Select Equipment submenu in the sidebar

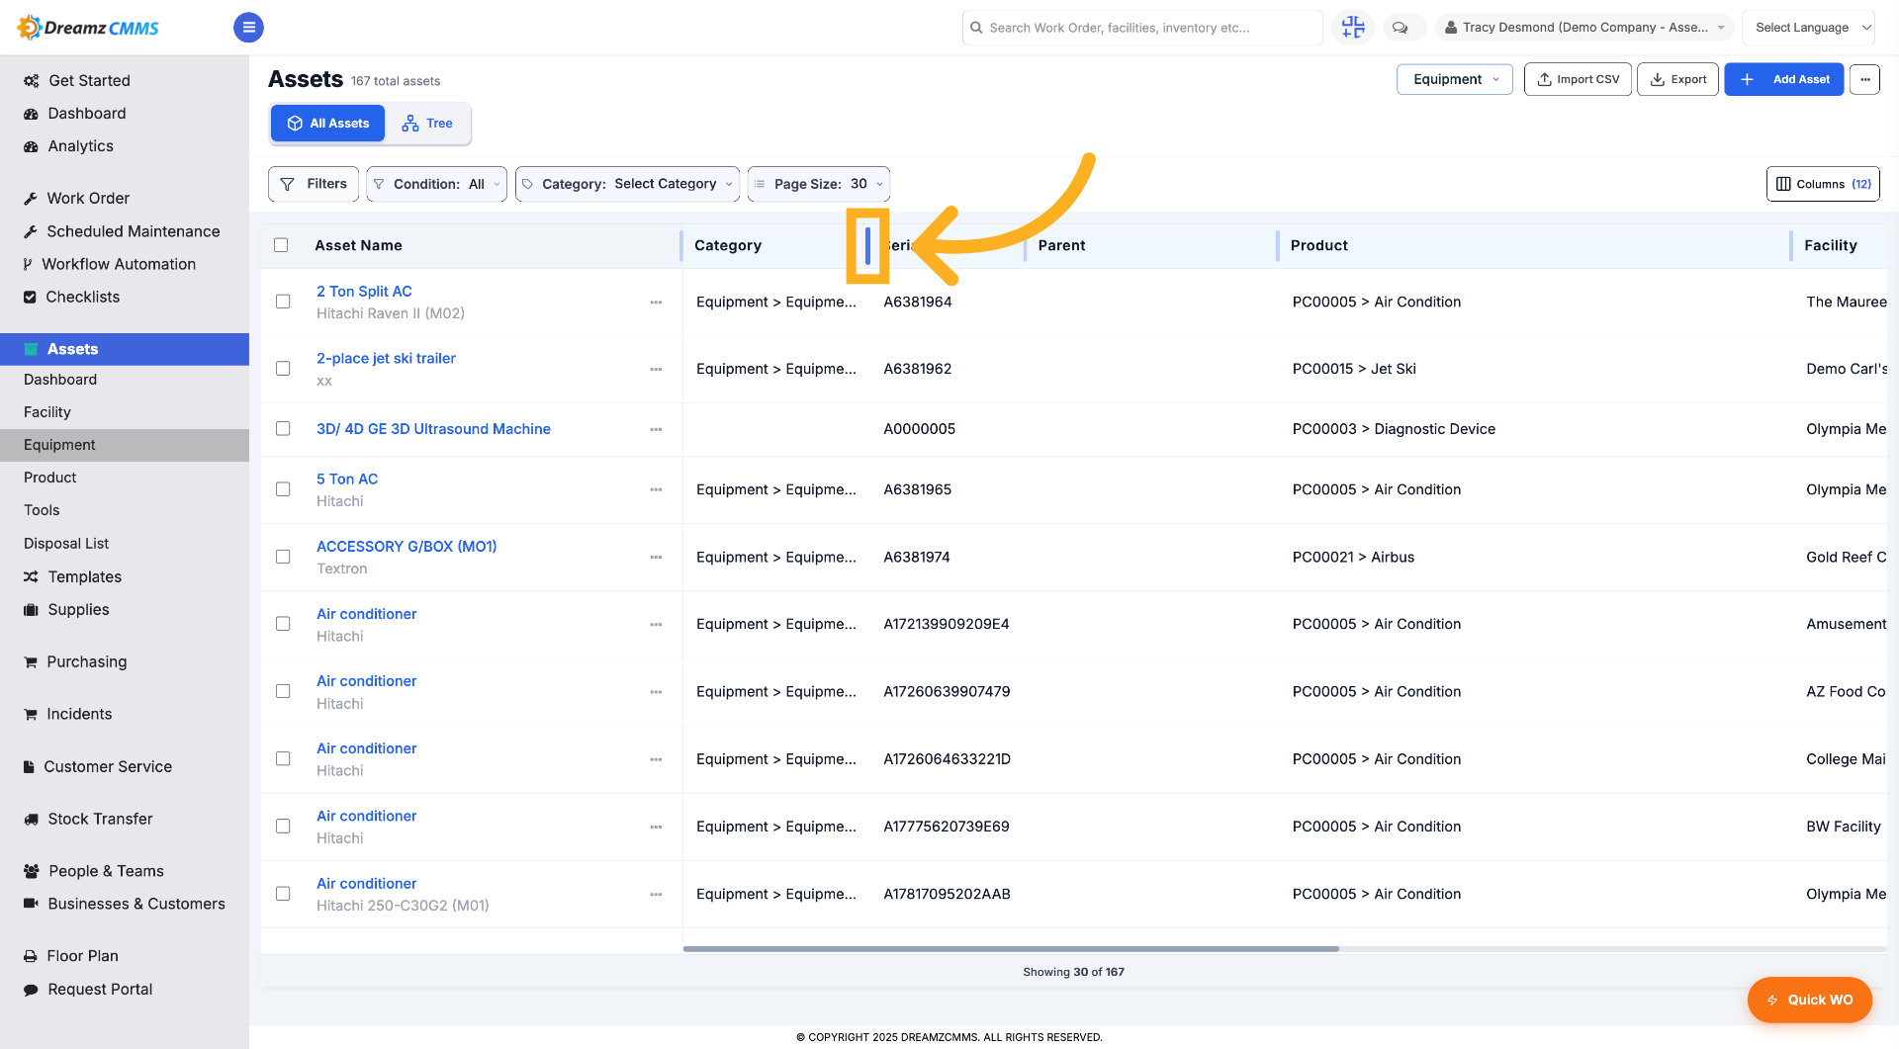tap(125, 445)
